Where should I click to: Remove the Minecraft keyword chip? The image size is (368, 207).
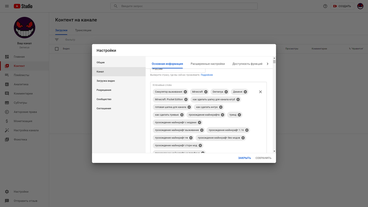tap(206, 92)
